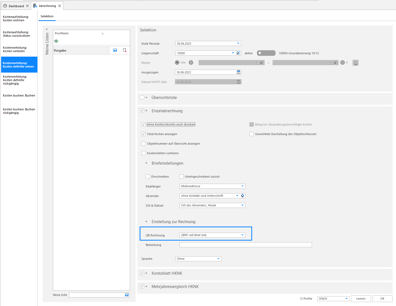The width and height of the screenshot is (396, 306).
Task: Toggle the 'aktive' switch next to Liegenschaft
Action: coord(266,53)
